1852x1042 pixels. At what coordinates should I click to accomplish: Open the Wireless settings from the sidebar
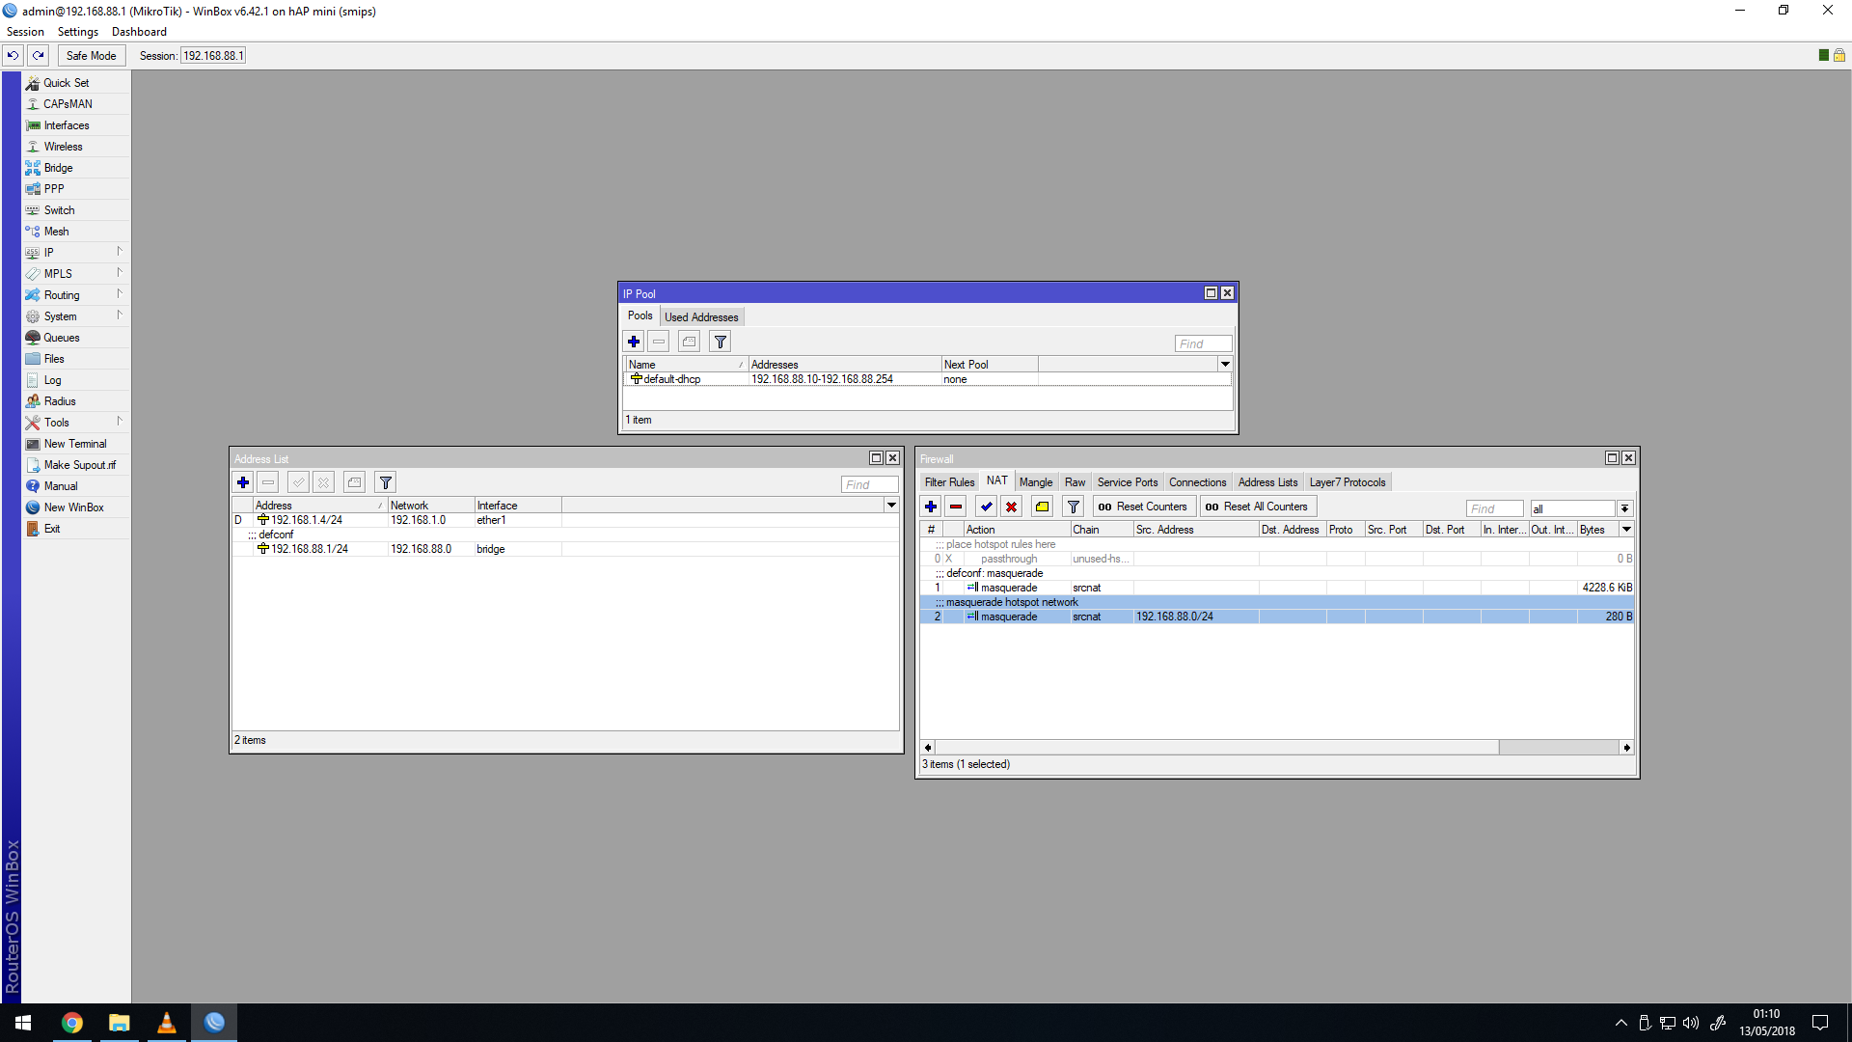coord(62,146)
